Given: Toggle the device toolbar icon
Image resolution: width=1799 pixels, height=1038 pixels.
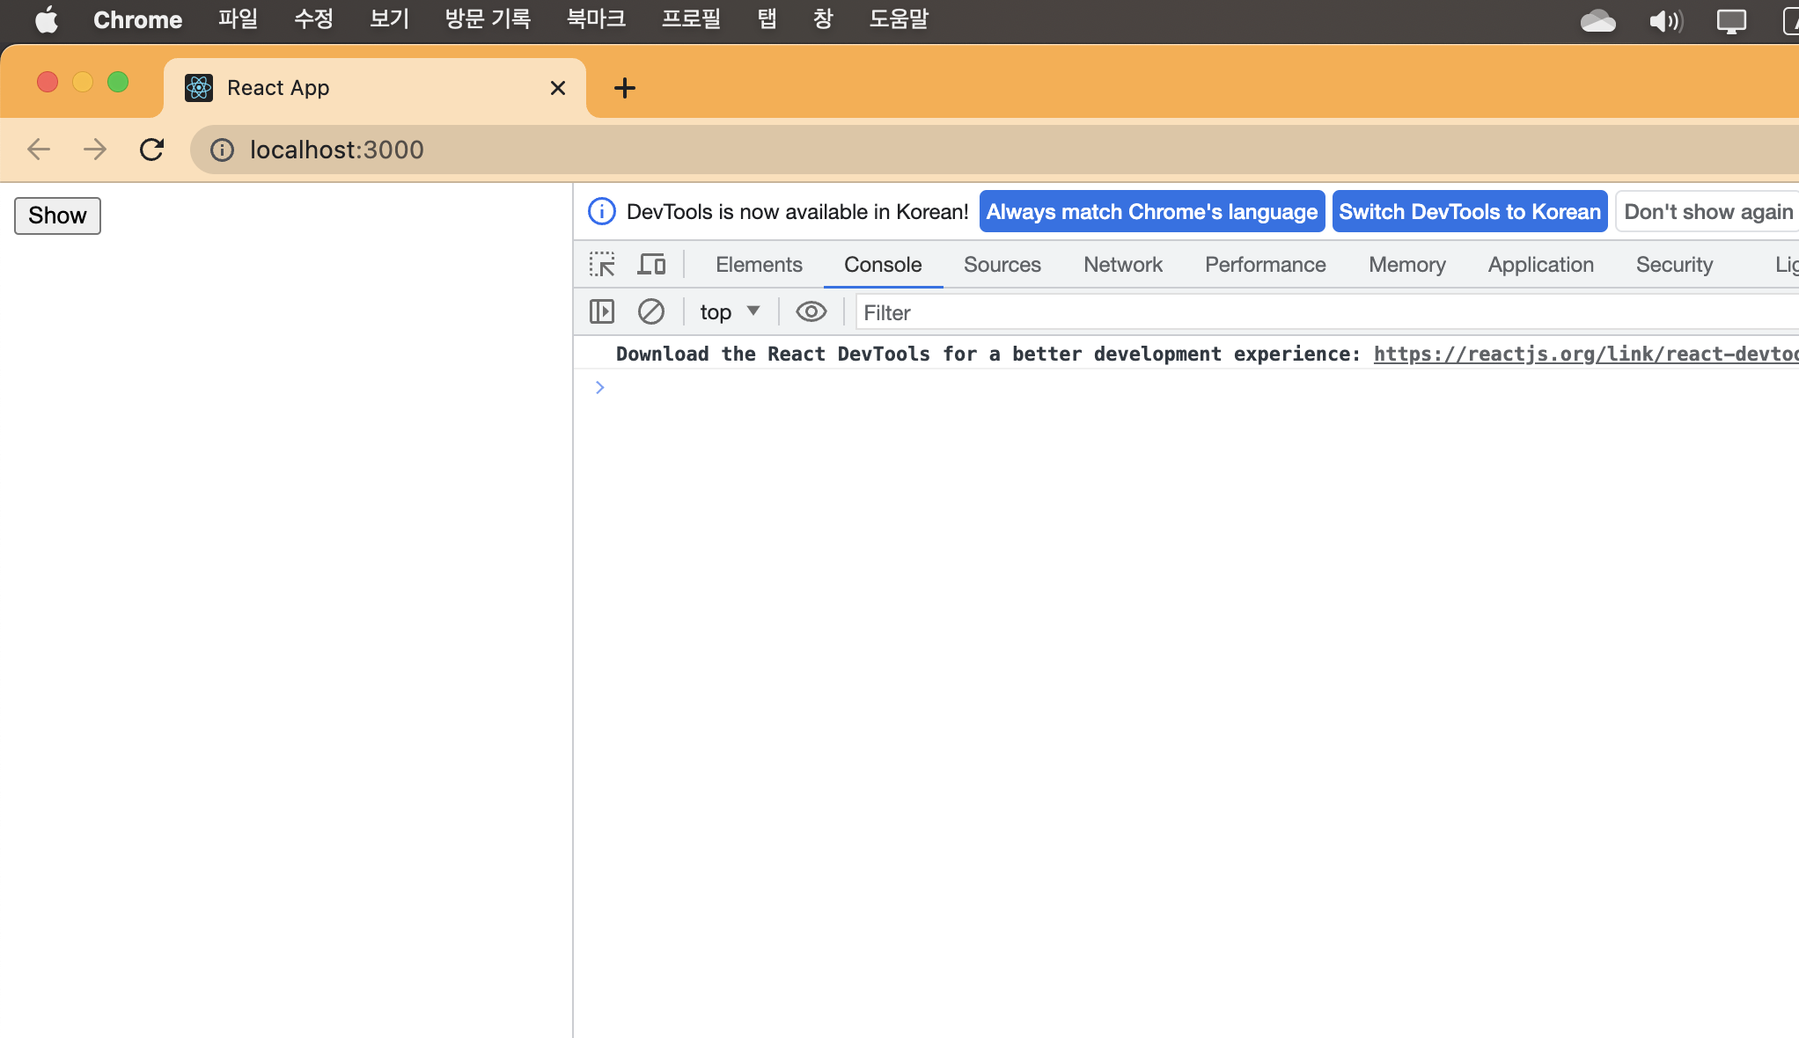Looking at the screenshot, I should tap(651, 265).
